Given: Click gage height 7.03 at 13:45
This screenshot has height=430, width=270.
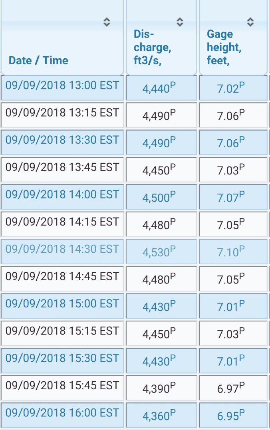Looking at the screenshot, I should (231, 170).
